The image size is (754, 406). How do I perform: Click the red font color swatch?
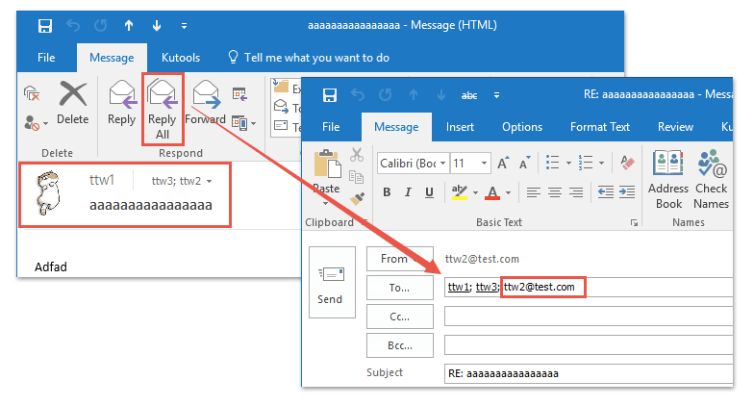[492, 192]
